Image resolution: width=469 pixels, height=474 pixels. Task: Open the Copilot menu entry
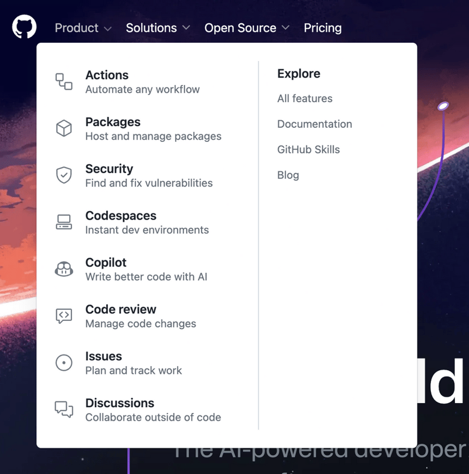(106, 263)
